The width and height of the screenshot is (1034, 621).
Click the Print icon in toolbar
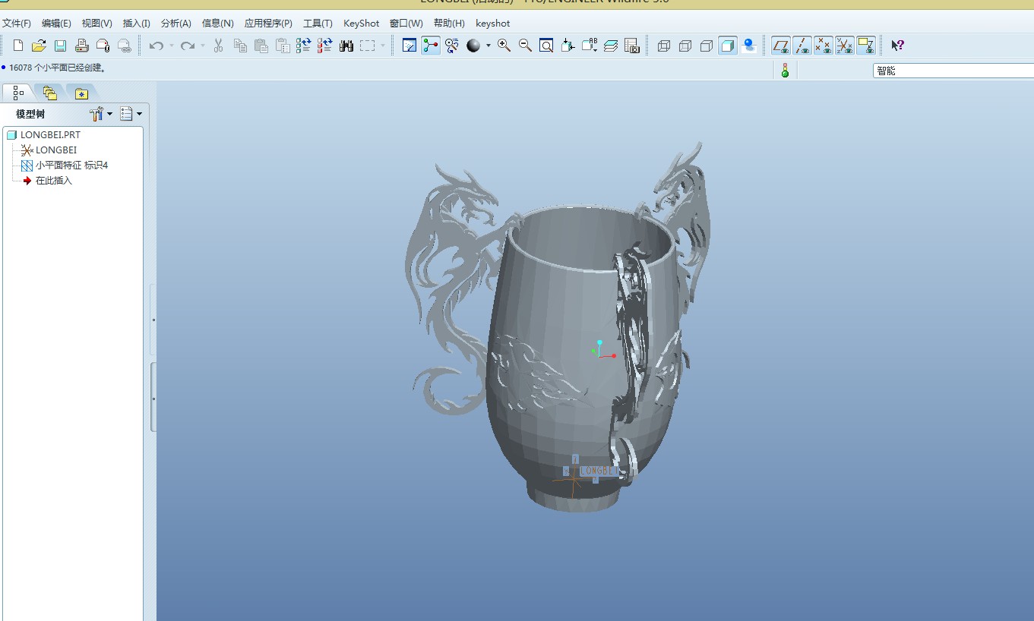81,46
